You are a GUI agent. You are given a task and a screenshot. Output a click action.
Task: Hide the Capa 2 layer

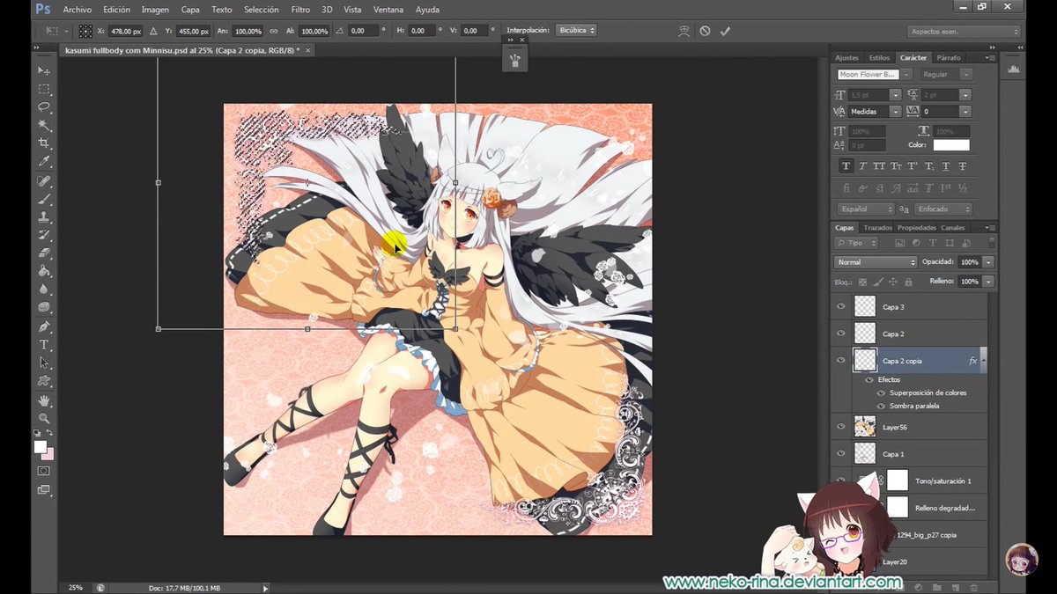(840, 334)
